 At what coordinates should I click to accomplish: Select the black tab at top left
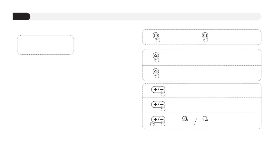point(21,16)
